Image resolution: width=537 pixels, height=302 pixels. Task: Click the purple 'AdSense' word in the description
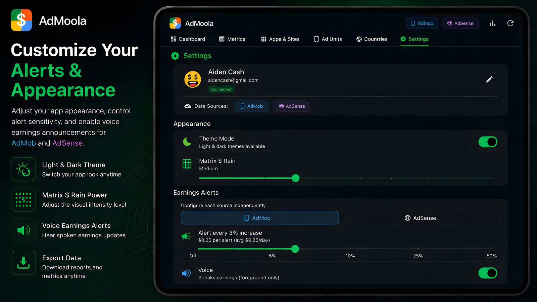tap(67, 143)
